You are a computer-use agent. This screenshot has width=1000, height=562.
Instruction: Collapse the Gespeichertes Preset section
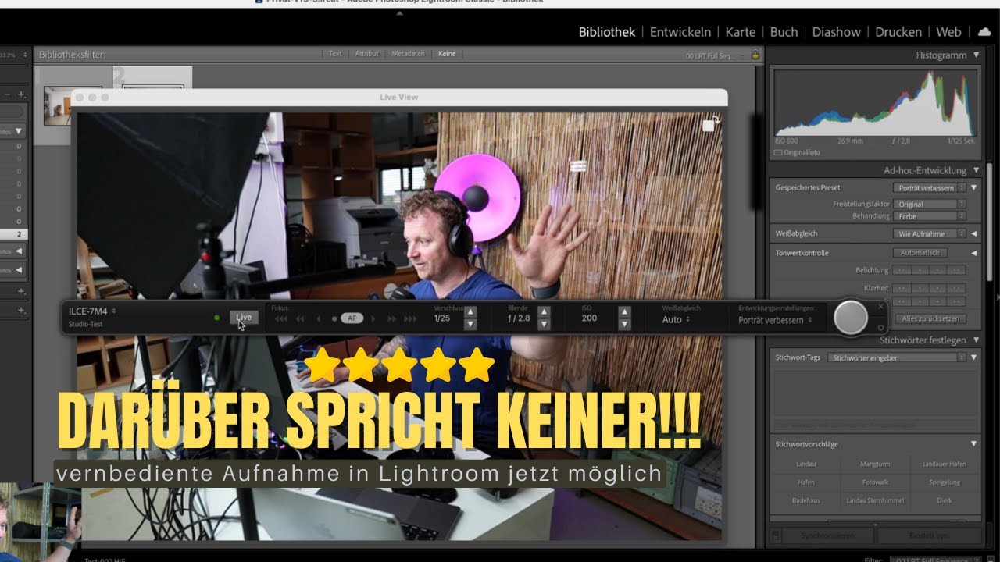point(973,188)
